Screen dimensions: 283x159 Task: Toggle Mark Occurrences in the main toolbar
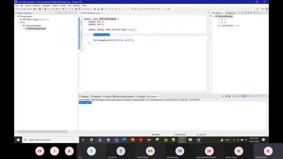79,9
